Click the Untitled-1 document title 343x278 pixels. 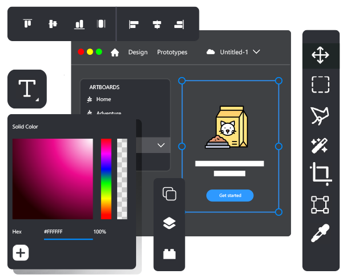click(234, 52)
